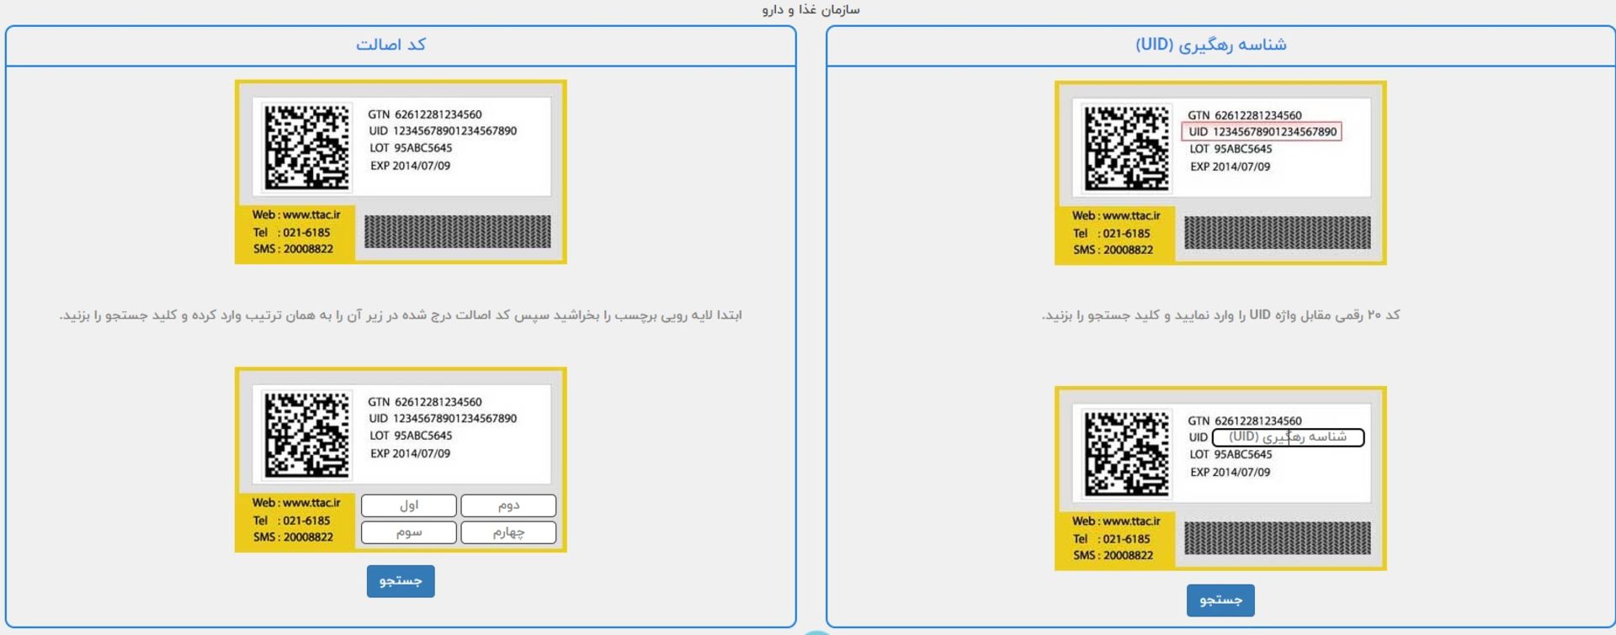The height and width of the screenshot is (635, 1616).
Task: Click the دوم authenticity code field
Action: (508, 505)
